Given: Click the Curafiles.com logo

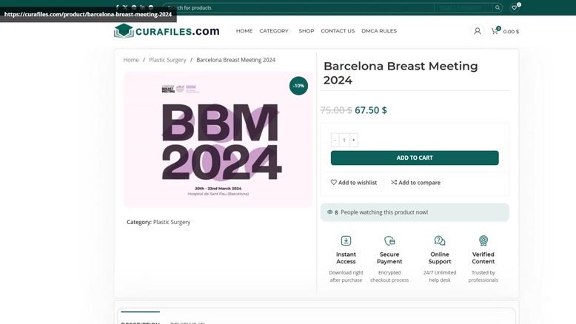Looking at the screenshot, I should pos(167,31).
